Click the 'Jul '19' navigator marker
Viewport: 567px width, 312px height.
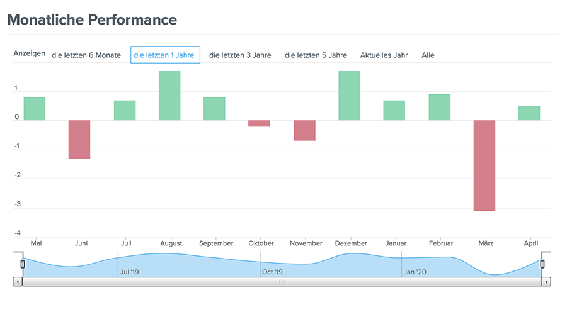(x=129, y=272)
